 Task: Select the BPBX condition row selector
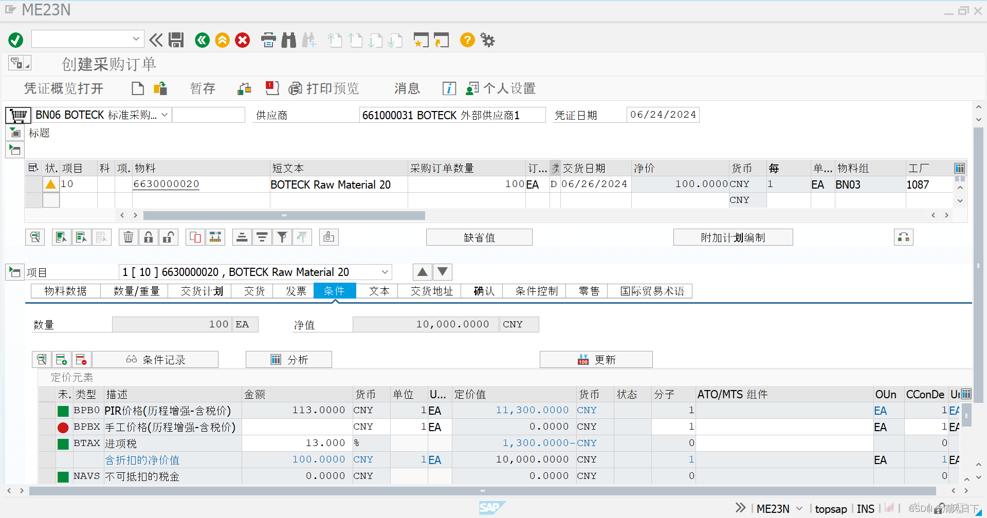(47, 427)
